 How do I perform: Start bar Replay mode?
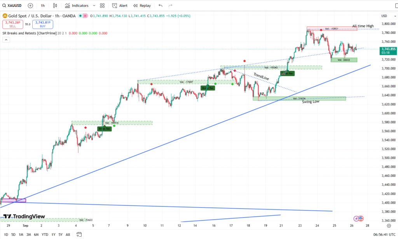click(x=136, y=5)
